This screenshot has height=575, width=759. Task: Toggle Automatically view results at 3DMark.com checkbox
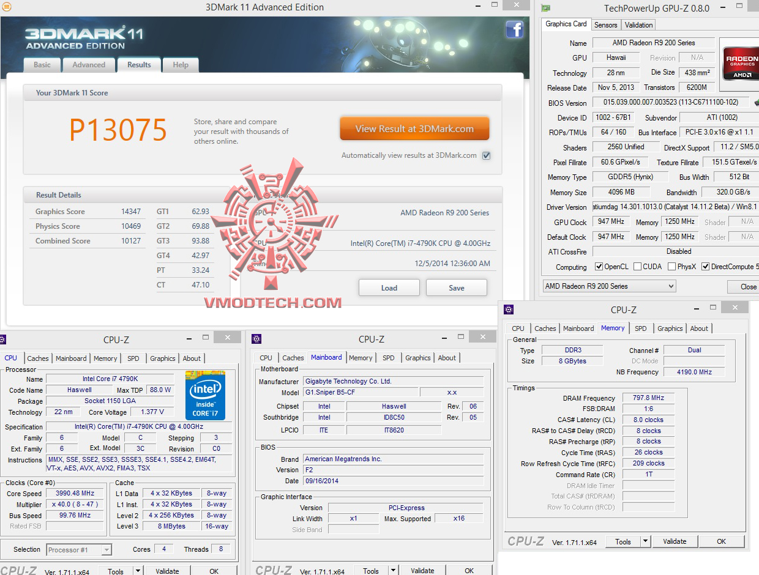487,155
